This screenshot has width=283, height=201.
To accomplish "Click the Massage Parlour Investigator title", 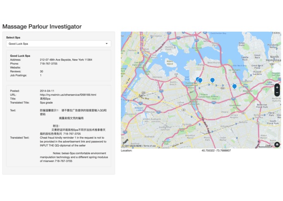I will click(x=42, y=26).
